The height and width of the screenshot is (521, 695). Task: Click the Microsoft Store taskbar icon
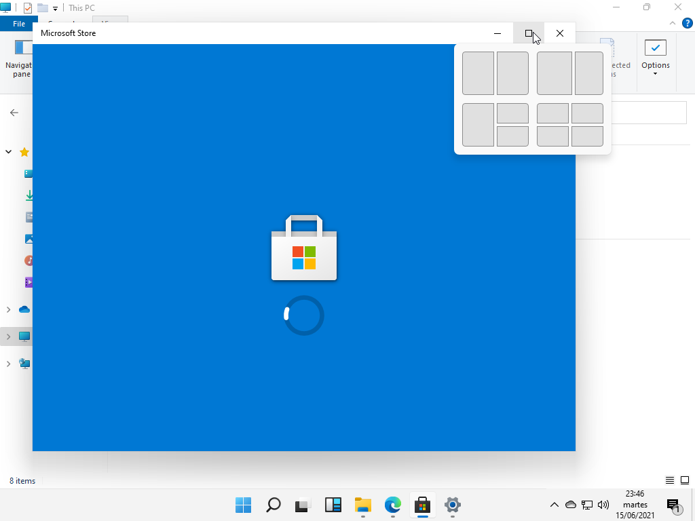click(x=422, y=505)
